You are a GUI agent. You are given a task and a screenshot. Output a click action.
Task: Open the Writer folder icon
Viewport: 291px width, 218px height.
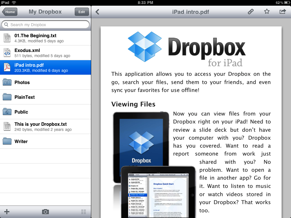click(7, 141)
